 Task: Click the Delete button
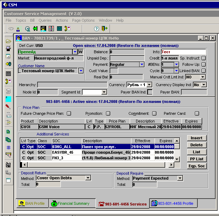pyautogui.click(x=197, y=145)
